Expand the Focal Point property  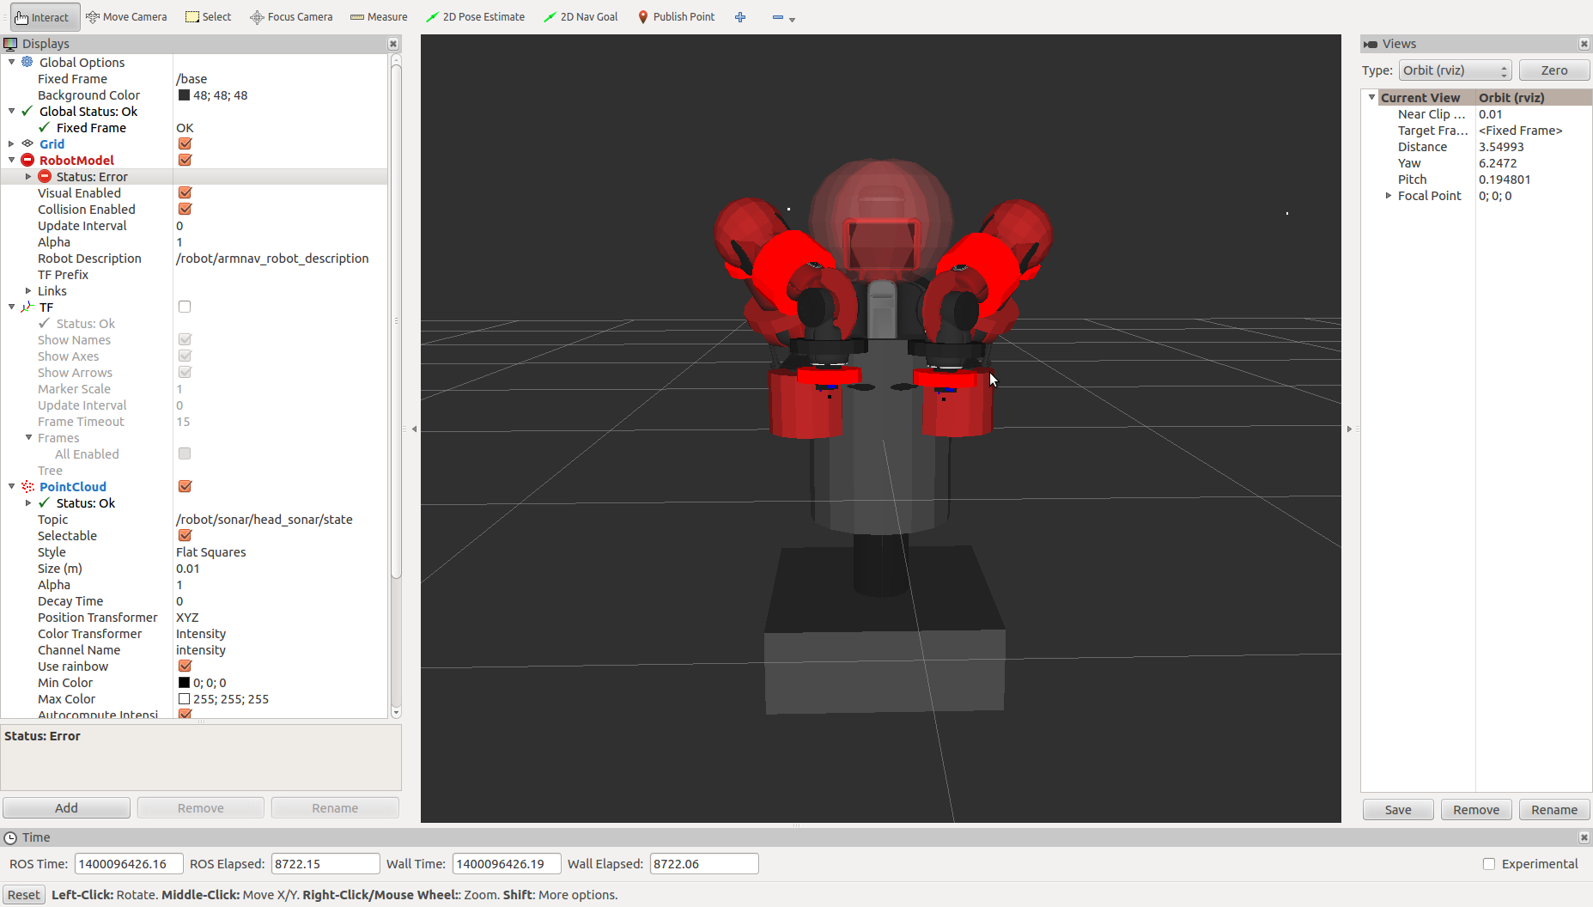pyautogui.click(x=1389, y=195)
